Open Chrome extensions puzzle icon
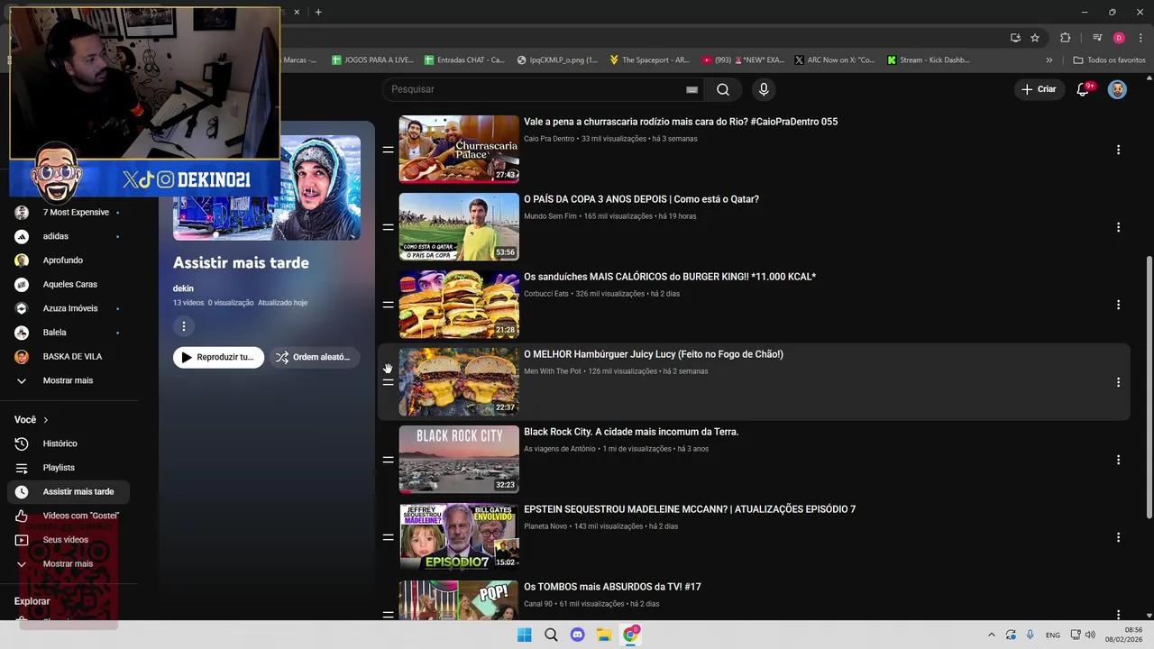Viewport: 1154px width, 649px height. tap(1065, 38)
